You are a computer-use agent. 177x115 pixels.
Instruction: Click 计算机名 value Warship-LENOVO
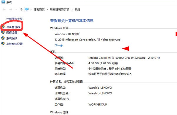coord(100,88)
